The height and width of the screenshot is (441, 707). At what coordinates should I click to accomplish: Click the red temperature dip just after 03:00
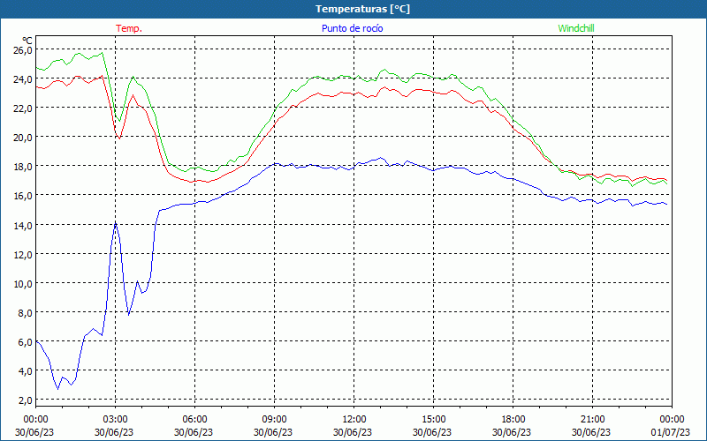(x=119, y=138)
